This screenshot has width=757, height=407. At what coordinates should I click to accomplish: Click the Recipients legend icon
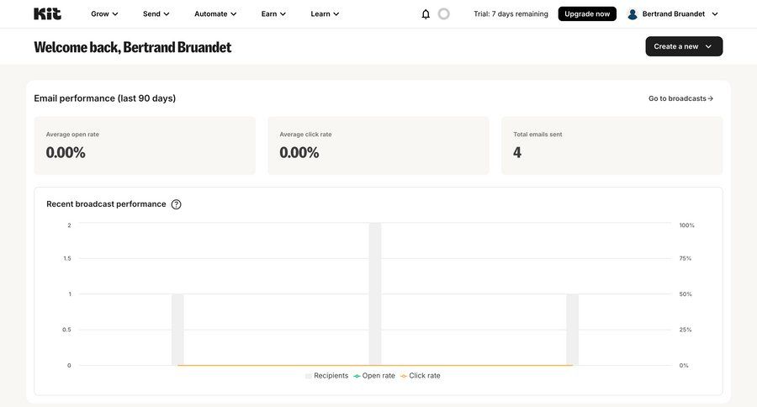[x=309, y=376]
